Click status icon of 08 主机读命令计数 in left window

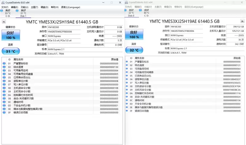point(4,88)
